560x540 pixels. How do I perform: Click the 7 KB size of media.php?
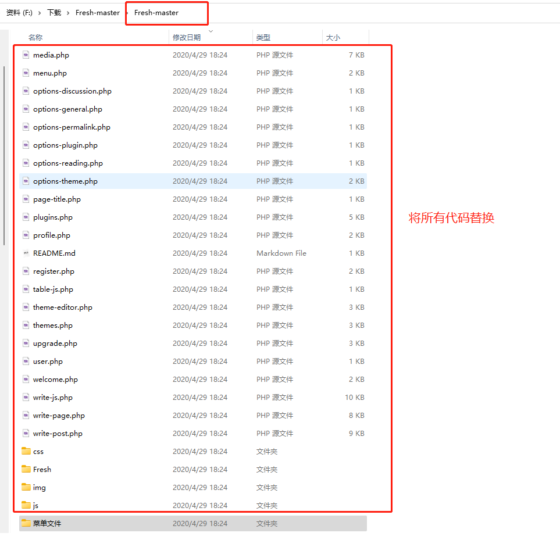tap(357, 55)
